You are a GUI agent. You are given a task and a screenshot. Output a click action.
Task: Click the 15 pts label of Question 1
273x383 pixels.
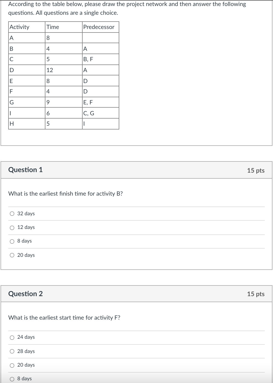[255, 170]
